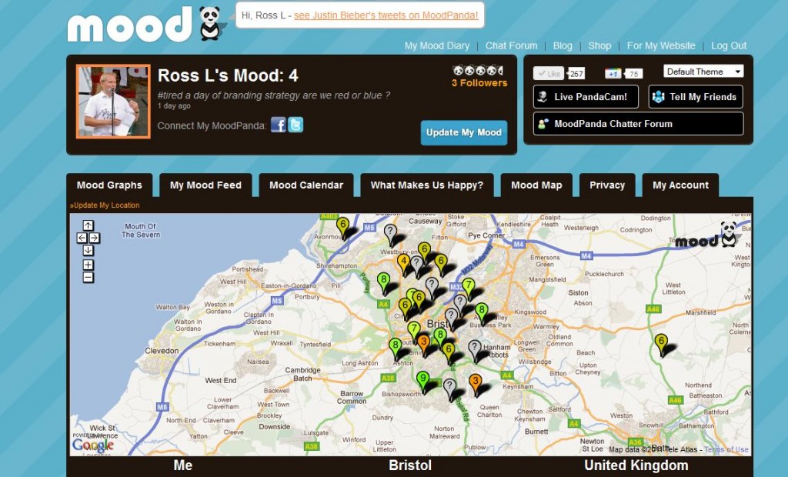Select the green 7 marker by the M32

(469, 289)
